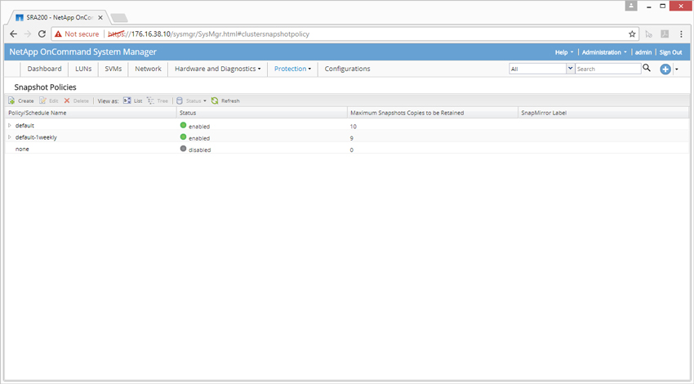
Task: Click grey status dot of none policy
Action: click(183, 149)
